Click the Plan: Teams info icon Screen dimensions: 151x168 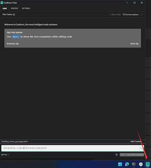14,14
